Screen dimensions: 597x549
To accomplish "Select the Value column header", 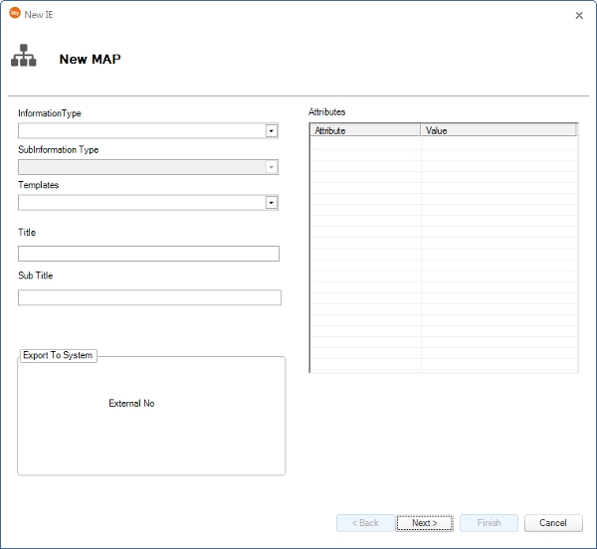I will tap(497, 130).
